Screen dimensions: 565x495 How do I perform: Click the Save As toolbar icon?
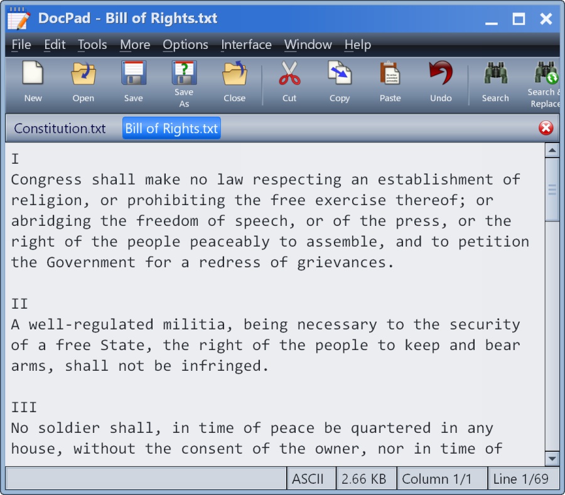[x=184, y=73]
